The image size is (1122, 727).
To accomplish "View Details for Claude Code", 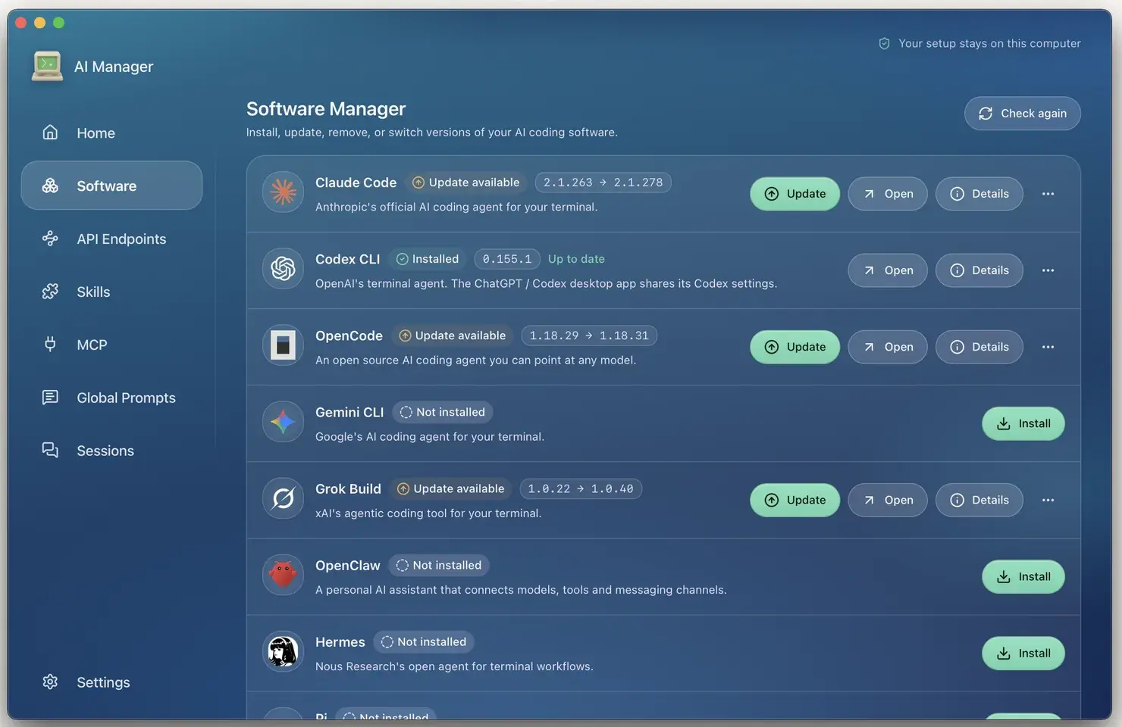I will (979, 194).
